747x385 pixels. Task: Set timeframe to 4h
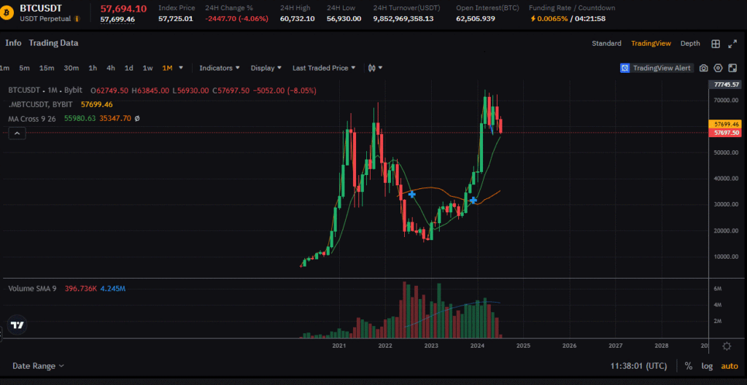click(111, 68)
